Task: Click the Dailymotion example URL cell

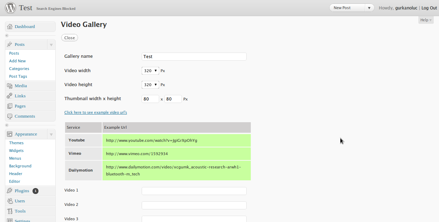Action: coord(177,171)
